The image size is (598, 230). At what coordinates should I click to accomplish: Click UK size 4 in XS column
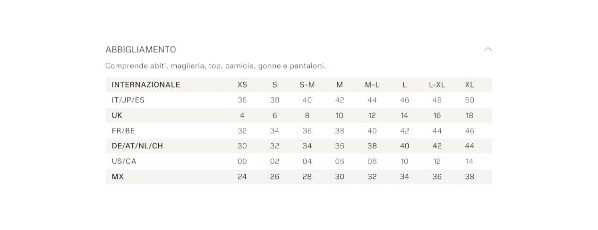point(242,115)
